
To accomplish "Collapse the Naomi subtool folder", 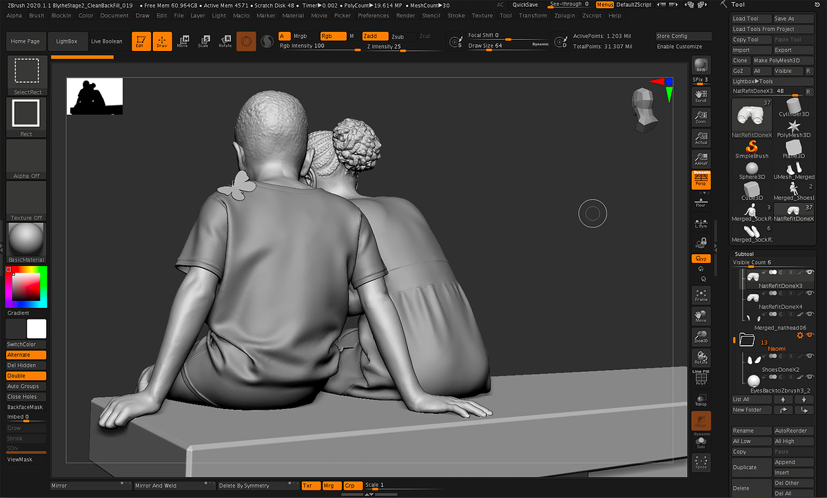I will [x=746, y=339].
